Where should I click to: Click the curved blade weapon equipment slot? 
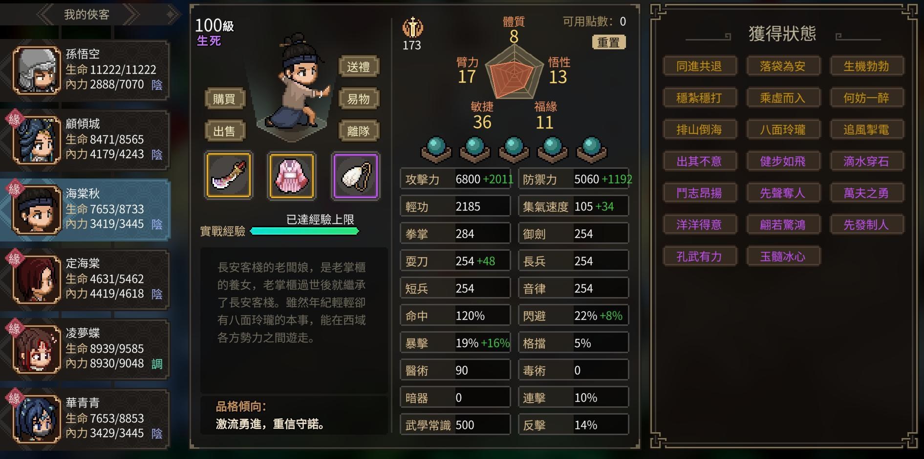click(x=228, y=176)
